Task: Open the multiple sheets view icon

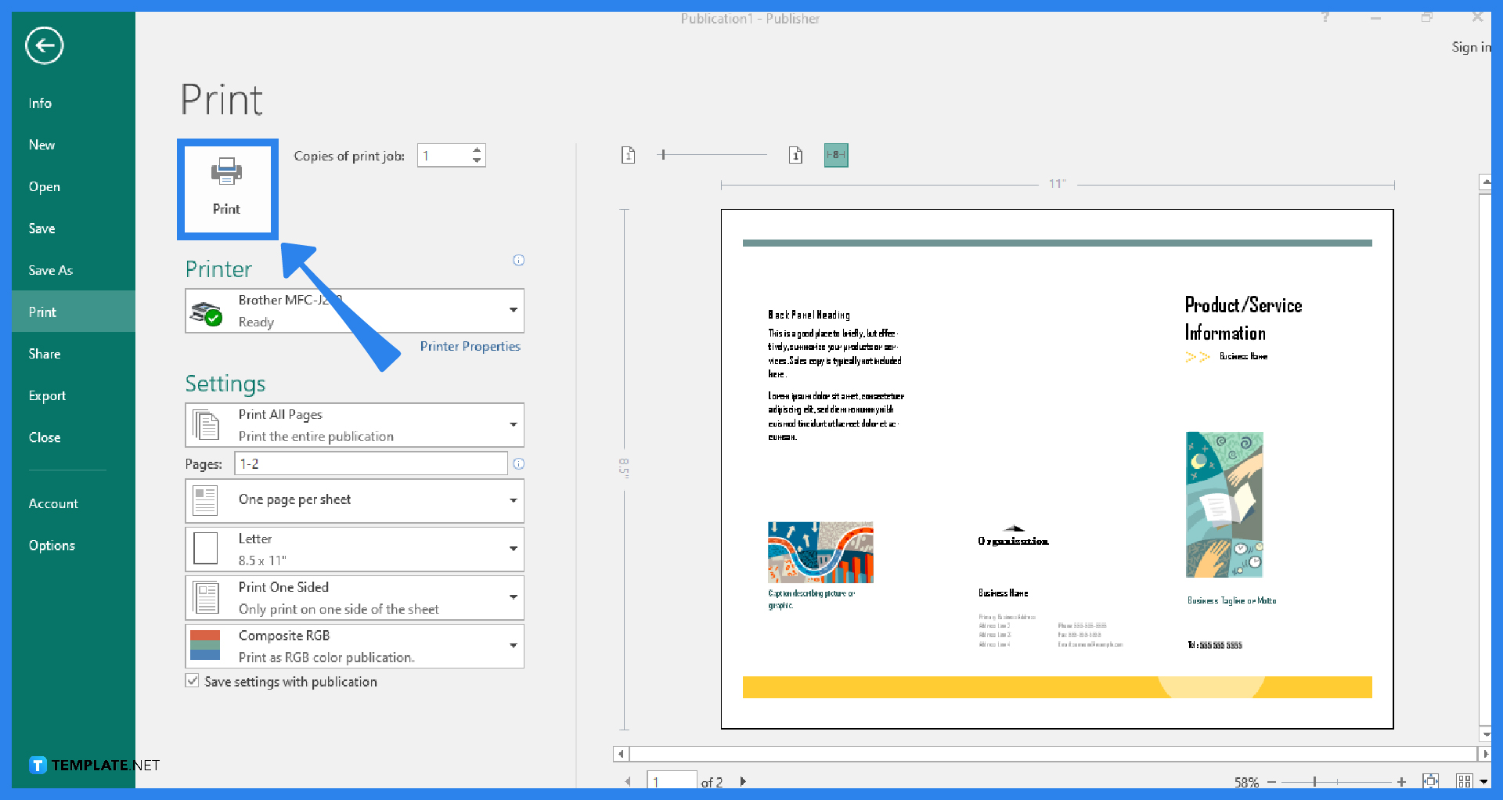Action: 1463,780
